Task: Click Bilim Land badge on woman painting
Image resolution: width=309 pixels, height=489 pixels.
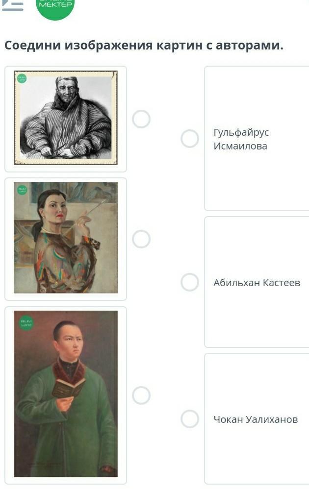Action: tap(22, 190)
